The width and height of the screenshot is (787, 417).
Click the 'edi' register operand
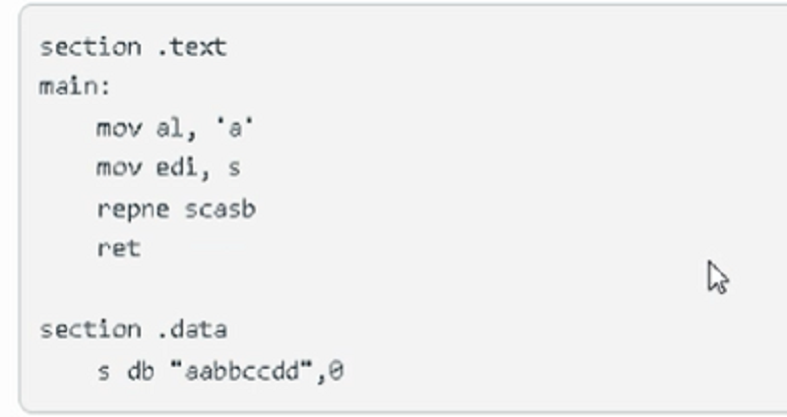(176, 166)
